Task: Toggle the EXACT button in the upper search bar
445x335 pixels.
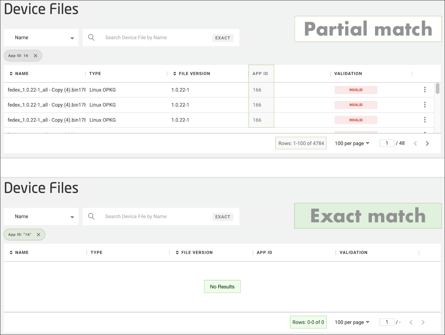Action: [x=223, y=38]
